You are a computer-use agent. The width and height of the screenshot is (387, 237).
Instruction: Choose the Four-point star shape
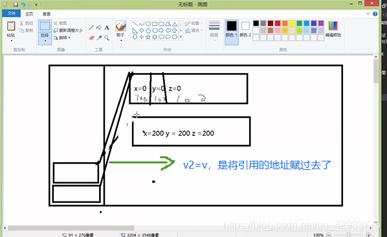click(x=142, y=37)
